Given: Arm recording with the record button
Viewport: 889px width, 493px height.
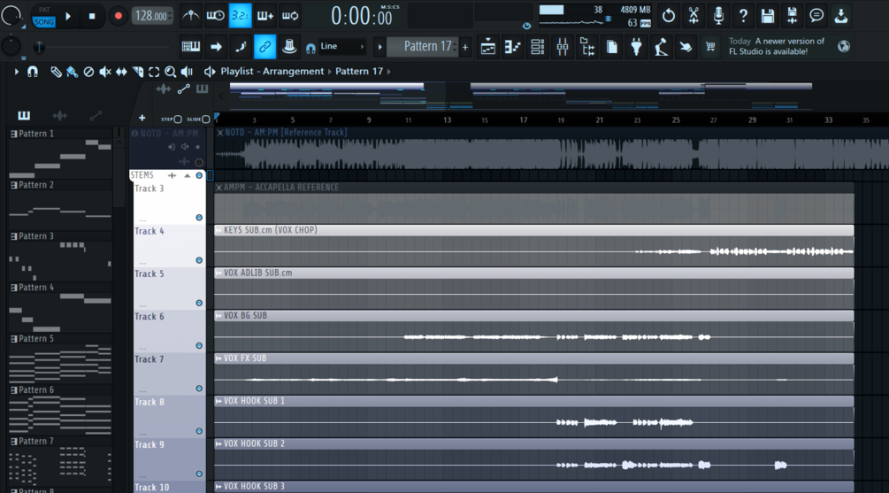Looking at the screenshot, I should point(118,16).
